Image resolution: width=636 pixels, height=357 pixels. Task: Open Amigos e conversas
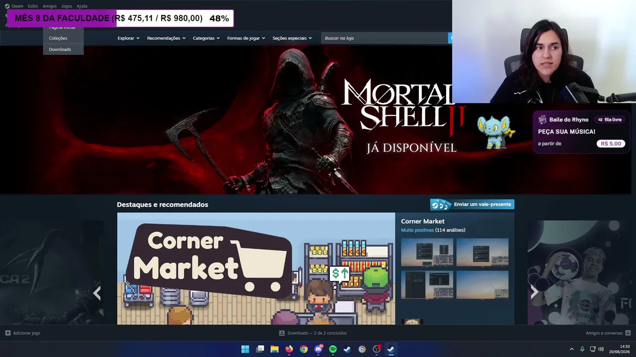[x=604, y=333]
